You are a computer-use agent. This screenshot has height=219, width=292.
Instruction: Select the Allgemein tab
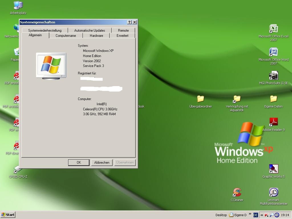[35, 35]
